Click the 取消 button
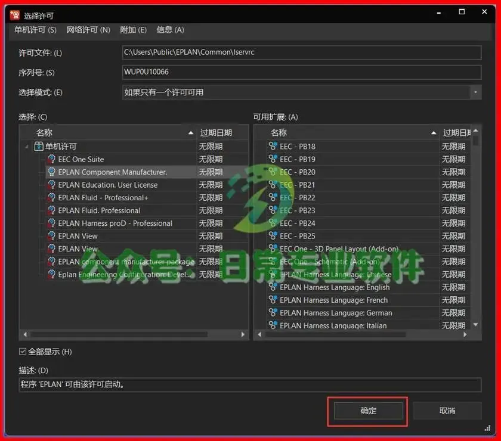Screen dimensions: 501x441 [447, 411]
